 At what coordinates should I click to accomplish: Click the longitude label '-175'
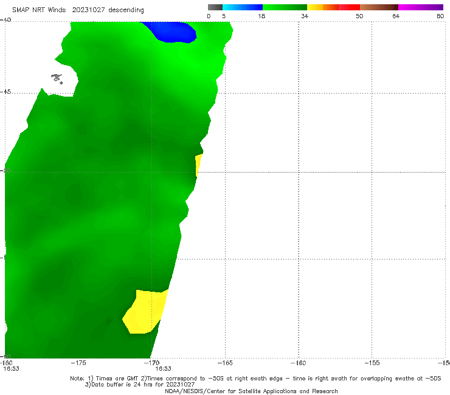click(78, 363)
